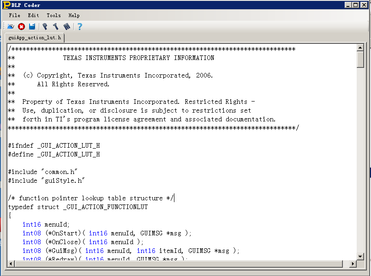This screenshot has width=371, height=276.
Task: Click the horizontal scrollbar thumb
Action: 179,264
